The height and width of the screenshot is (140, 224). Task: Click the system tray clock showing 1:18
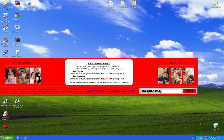(220, 138)
